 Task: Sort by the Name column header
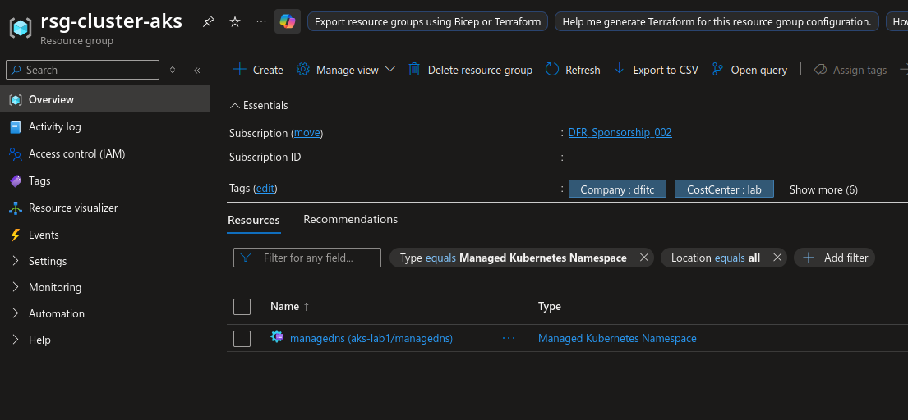289,307
